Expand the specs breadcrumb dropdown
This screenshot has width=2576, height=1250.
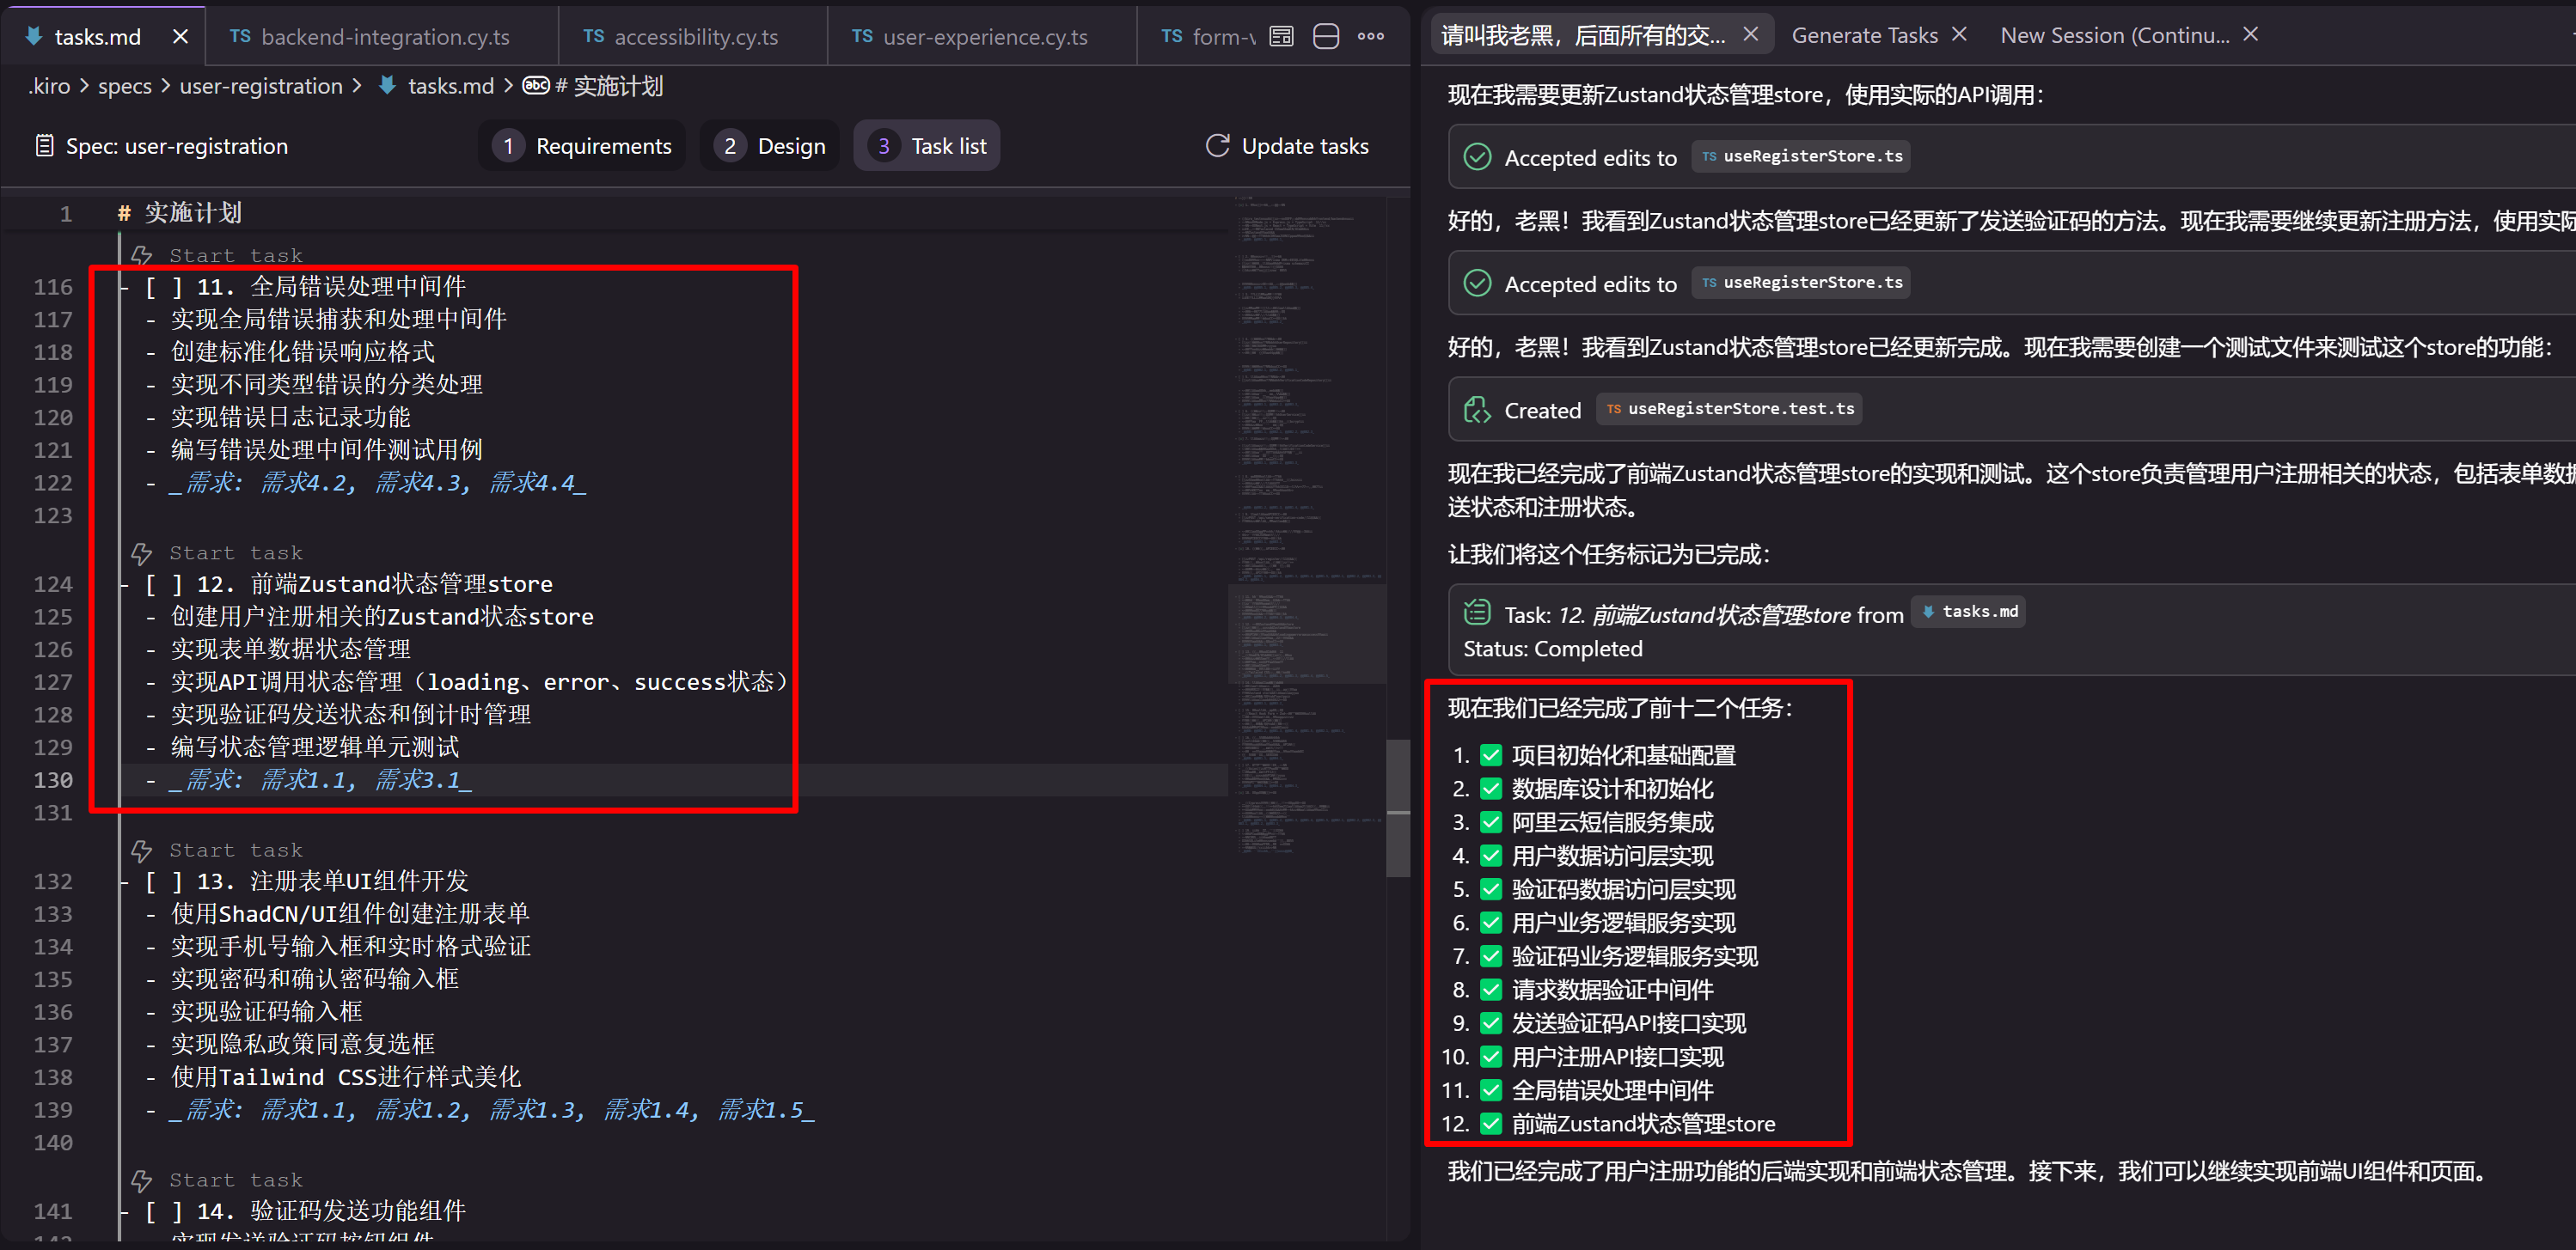pos(125,86)
